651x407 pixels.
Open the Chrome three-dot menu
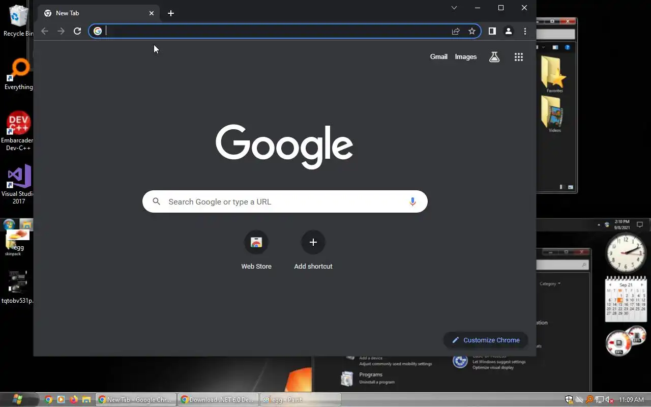pos(525,31)
